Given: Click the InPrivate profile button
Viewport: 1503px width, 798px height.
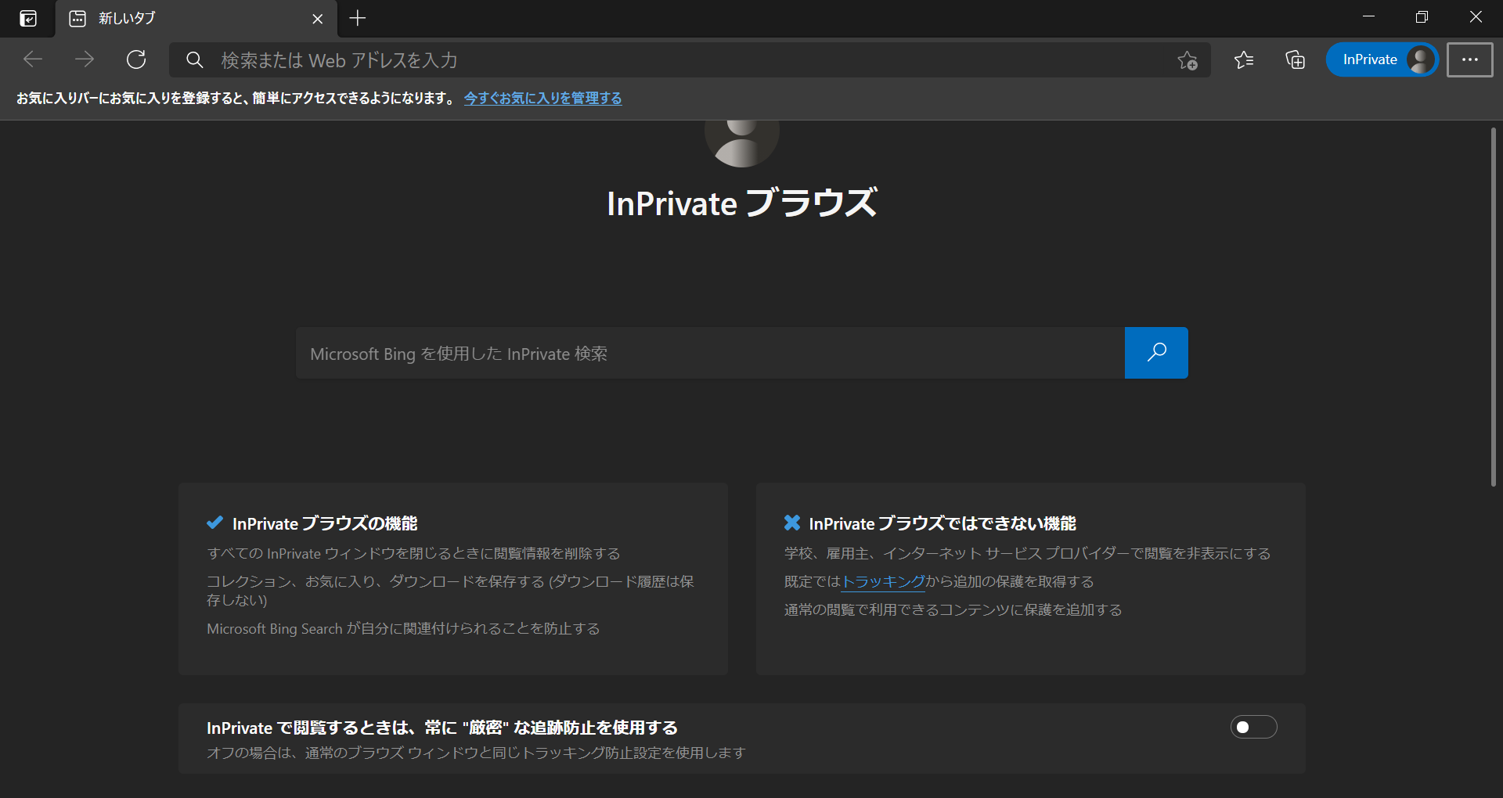Looking at the screenshot, I should pyautogui.click(x=1382, y=59).
